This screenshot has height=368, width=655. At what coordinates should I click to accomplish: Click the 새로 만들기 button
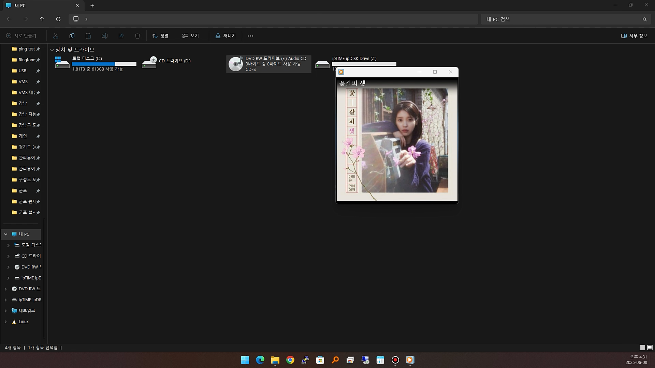pyautogui.click(x=21, y=36)
